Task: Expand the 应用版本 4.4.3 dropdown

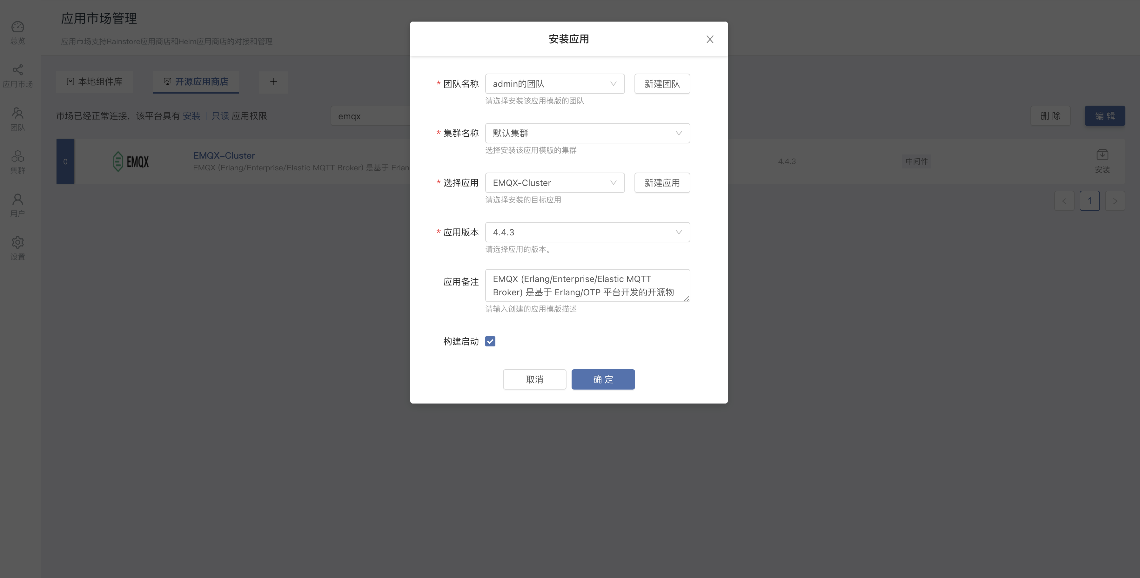Action: (588, 232)
